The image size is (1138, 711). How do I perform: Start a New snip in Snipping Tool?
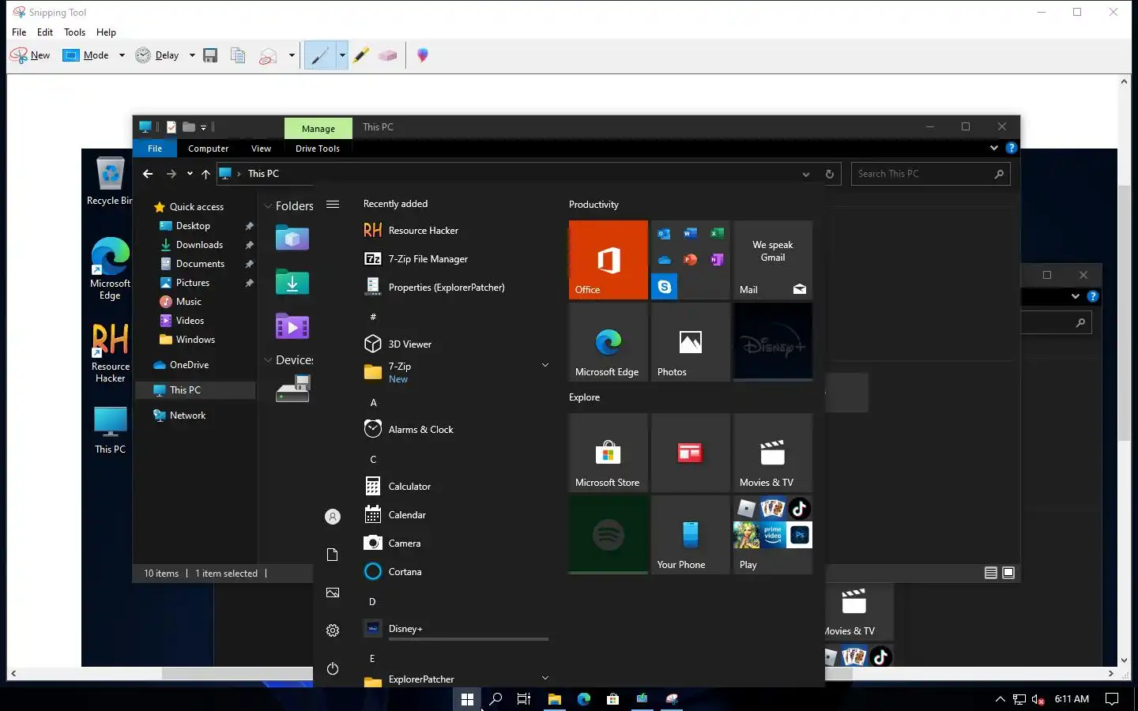click(30, 55)
